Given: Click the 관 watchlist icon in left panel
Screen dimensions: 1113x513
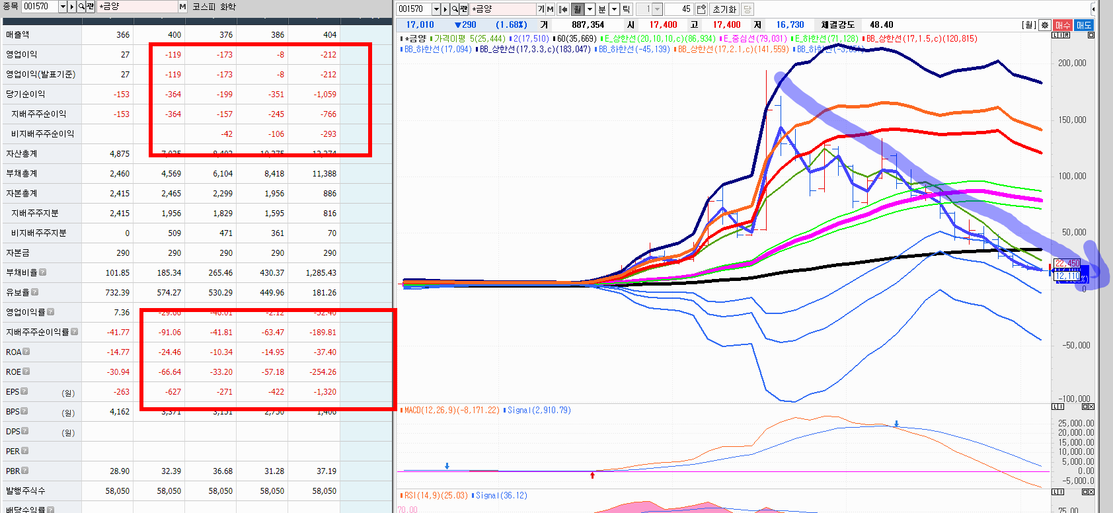Looking at the screenshot, I should click(x=91, y=7).
